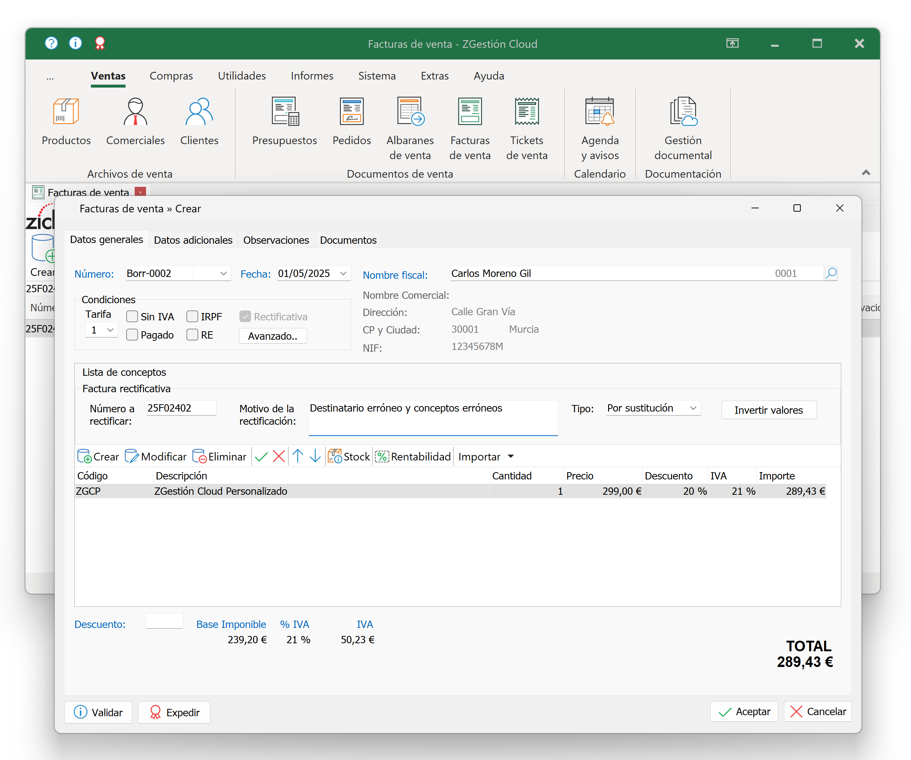Open Presupuestos documents
911x760 pixels.
(285, 121)
